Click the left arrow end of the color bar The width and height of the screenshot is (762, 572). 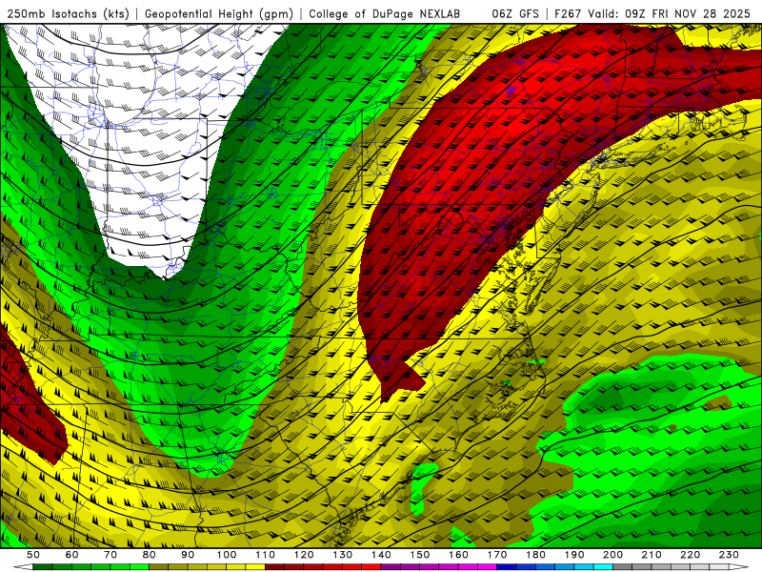point(23,567)
